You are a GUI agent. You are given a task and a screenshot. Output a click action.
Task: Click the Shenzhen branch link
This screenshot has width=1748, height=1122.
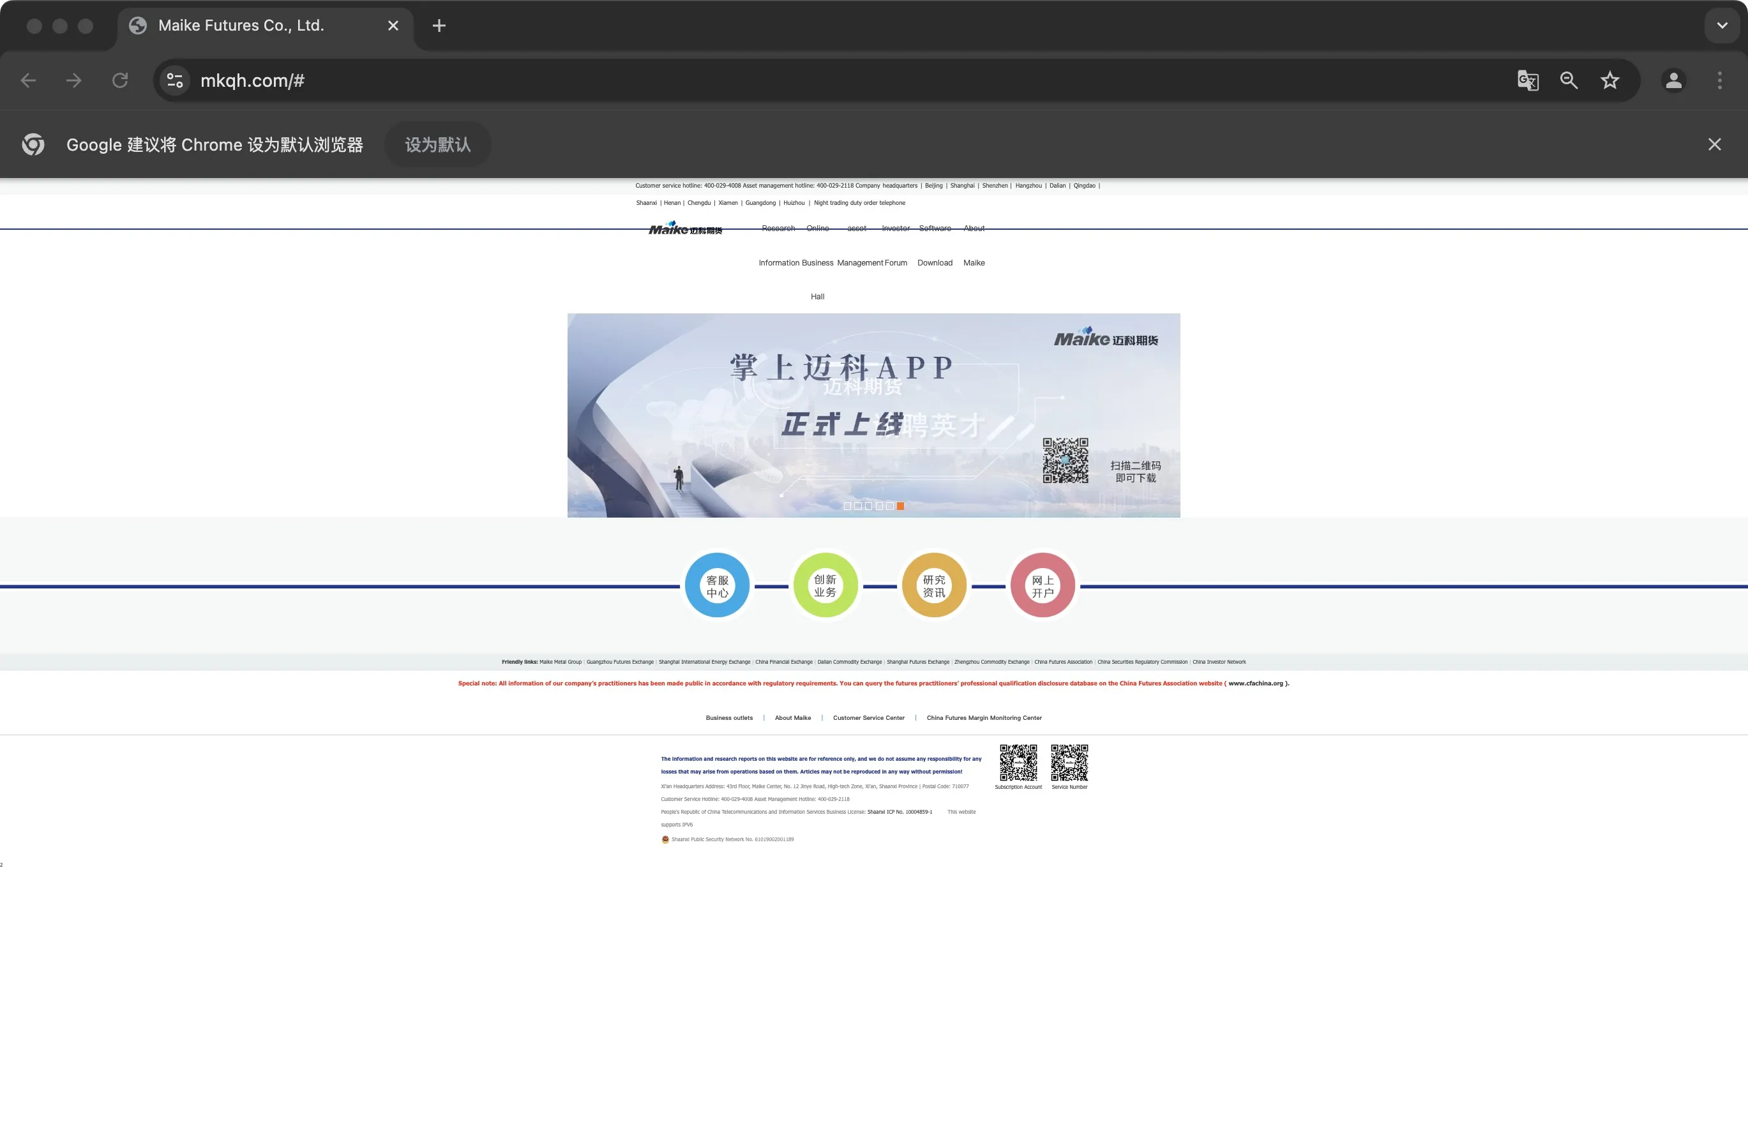pos(995,186)
